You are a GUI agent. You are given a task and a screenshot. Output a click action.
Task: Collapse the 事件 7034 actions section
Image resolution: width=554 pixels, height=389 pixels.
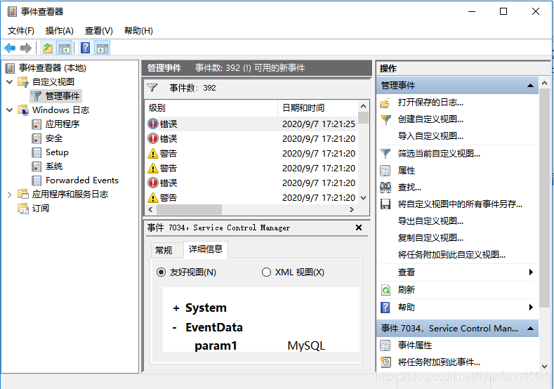[x=530, y=329]
